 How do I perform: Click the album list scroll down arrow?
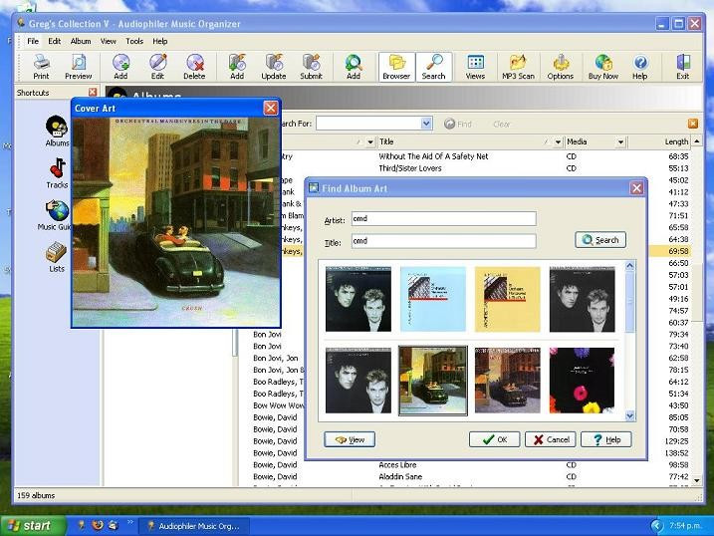[697, 480]
